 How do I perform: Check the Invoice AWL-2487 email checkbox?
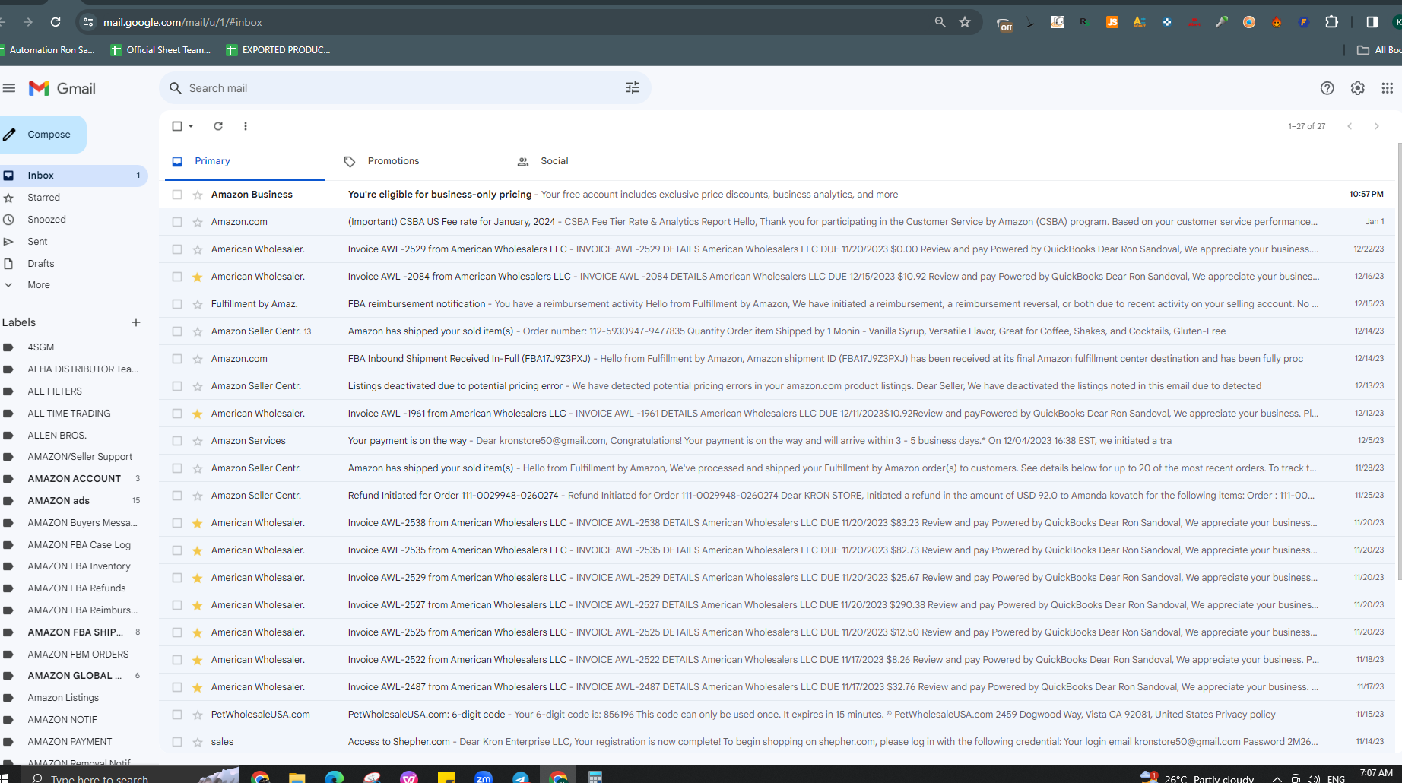(177, 687)
